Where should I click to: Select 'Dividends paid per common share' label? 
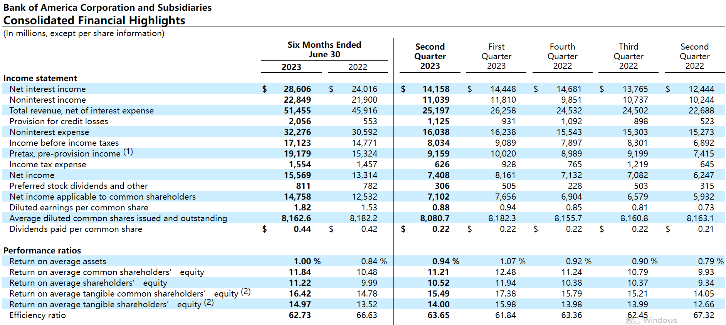[76, 229]
